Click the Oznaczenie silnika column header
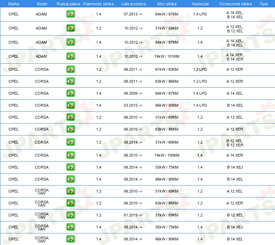This screenshot has height=245, width=275. click(x=235, y=4)
